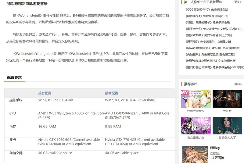
Task: Click the 操作系统 row label
Action: click(16, 100)
